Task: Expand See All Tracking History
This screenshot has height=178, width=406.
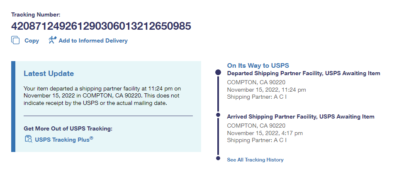Action: tap(255, 160)
